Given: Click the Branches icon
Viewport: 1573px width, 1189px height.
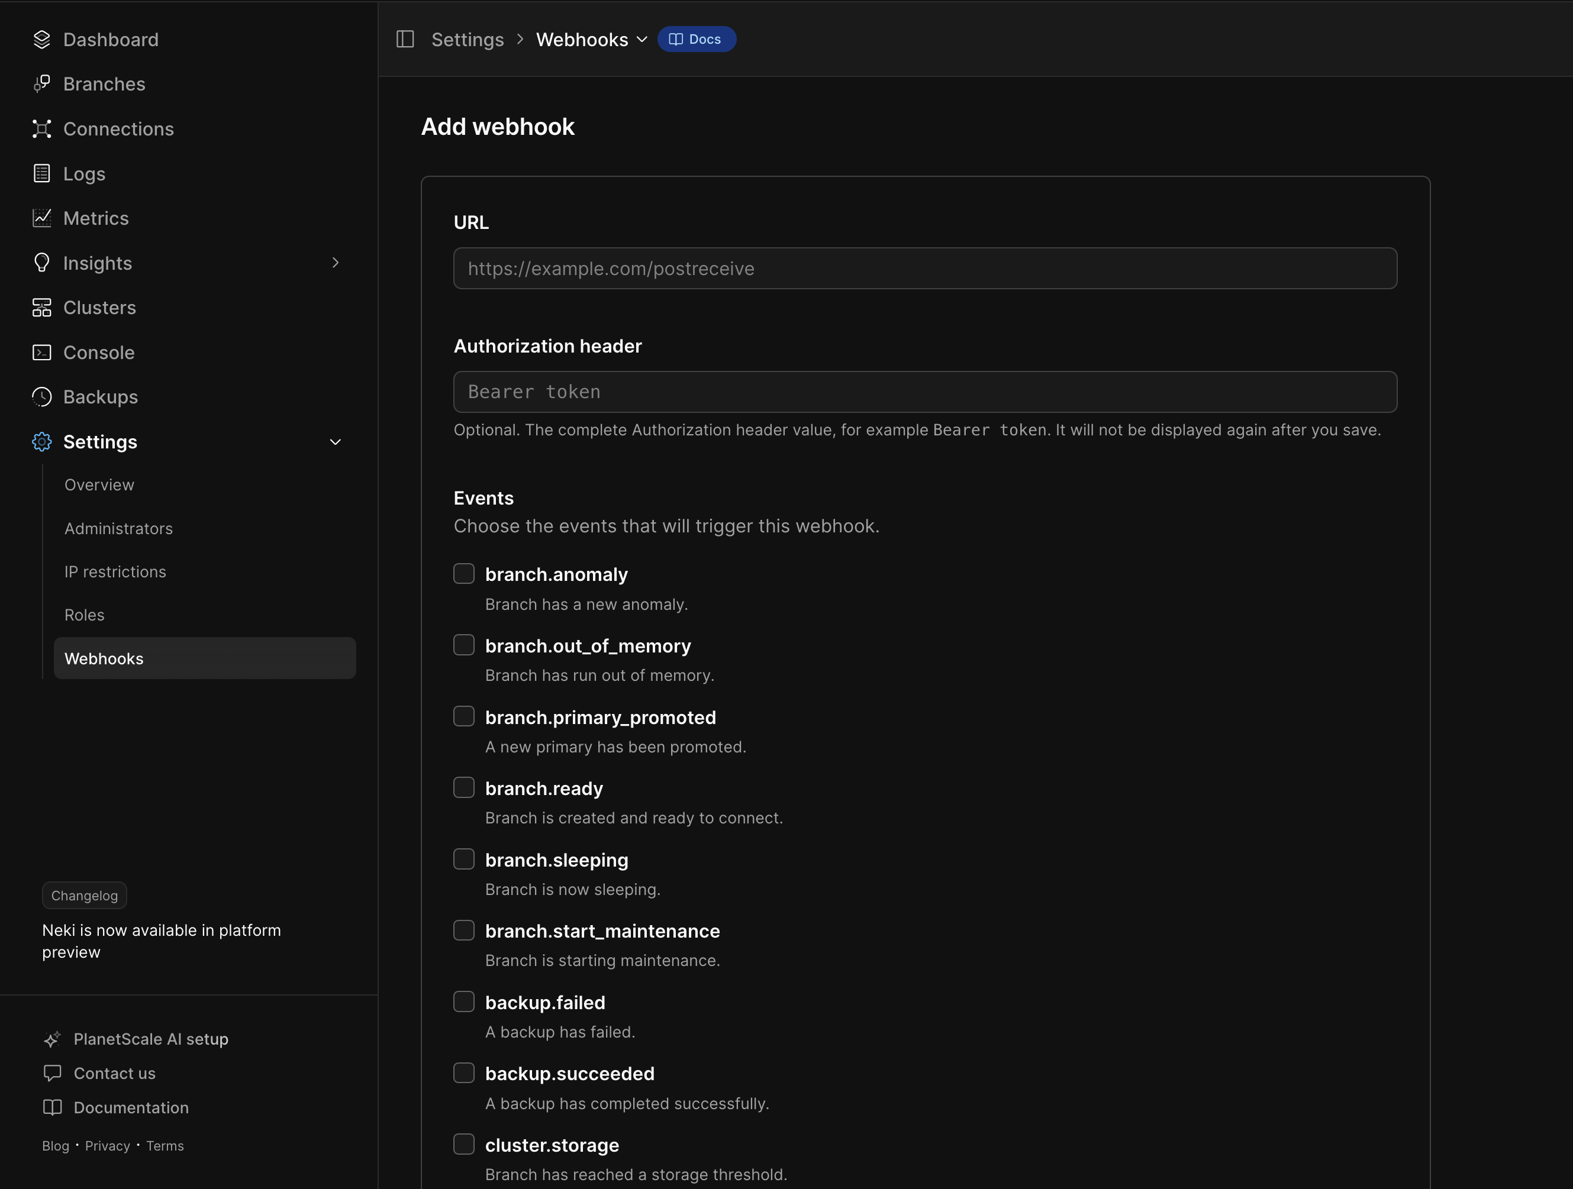Looking at the screenshot, I should tap(42, 84).
